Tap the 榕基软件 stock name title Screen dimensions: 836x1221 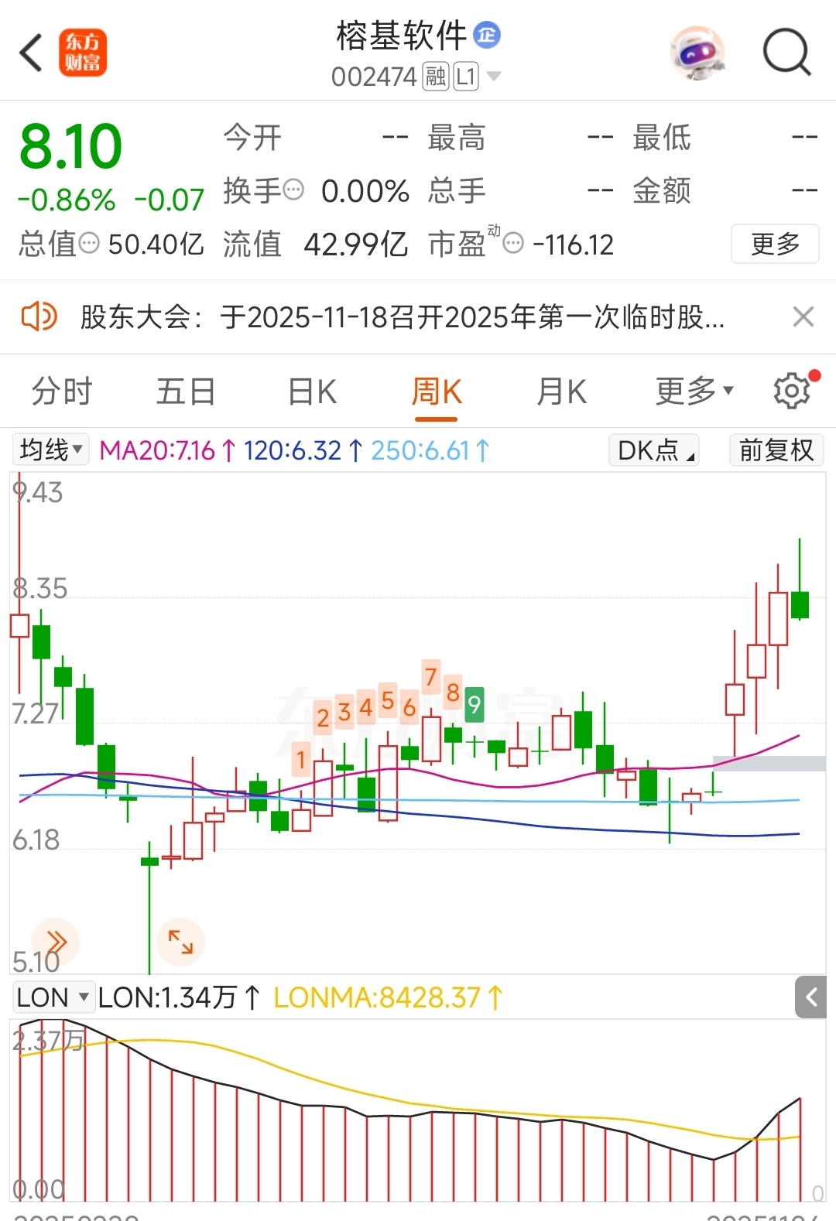point(402,36)
